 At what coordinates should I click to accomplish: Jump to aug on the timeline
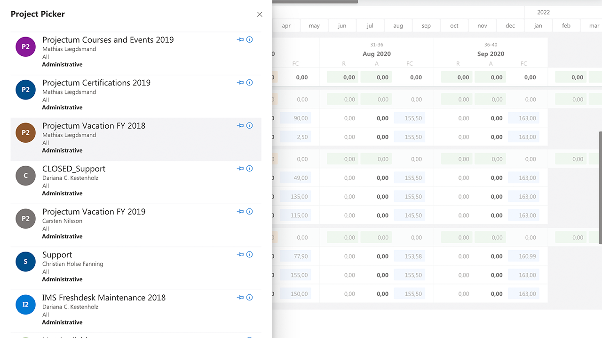point(398,26)
